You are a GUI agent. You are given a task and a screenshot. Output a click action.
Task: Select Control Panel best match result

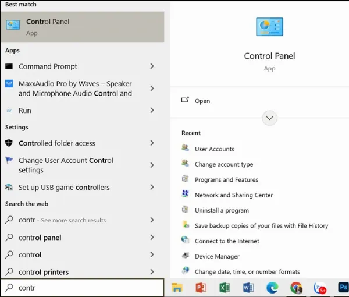(x=82, y=27)
